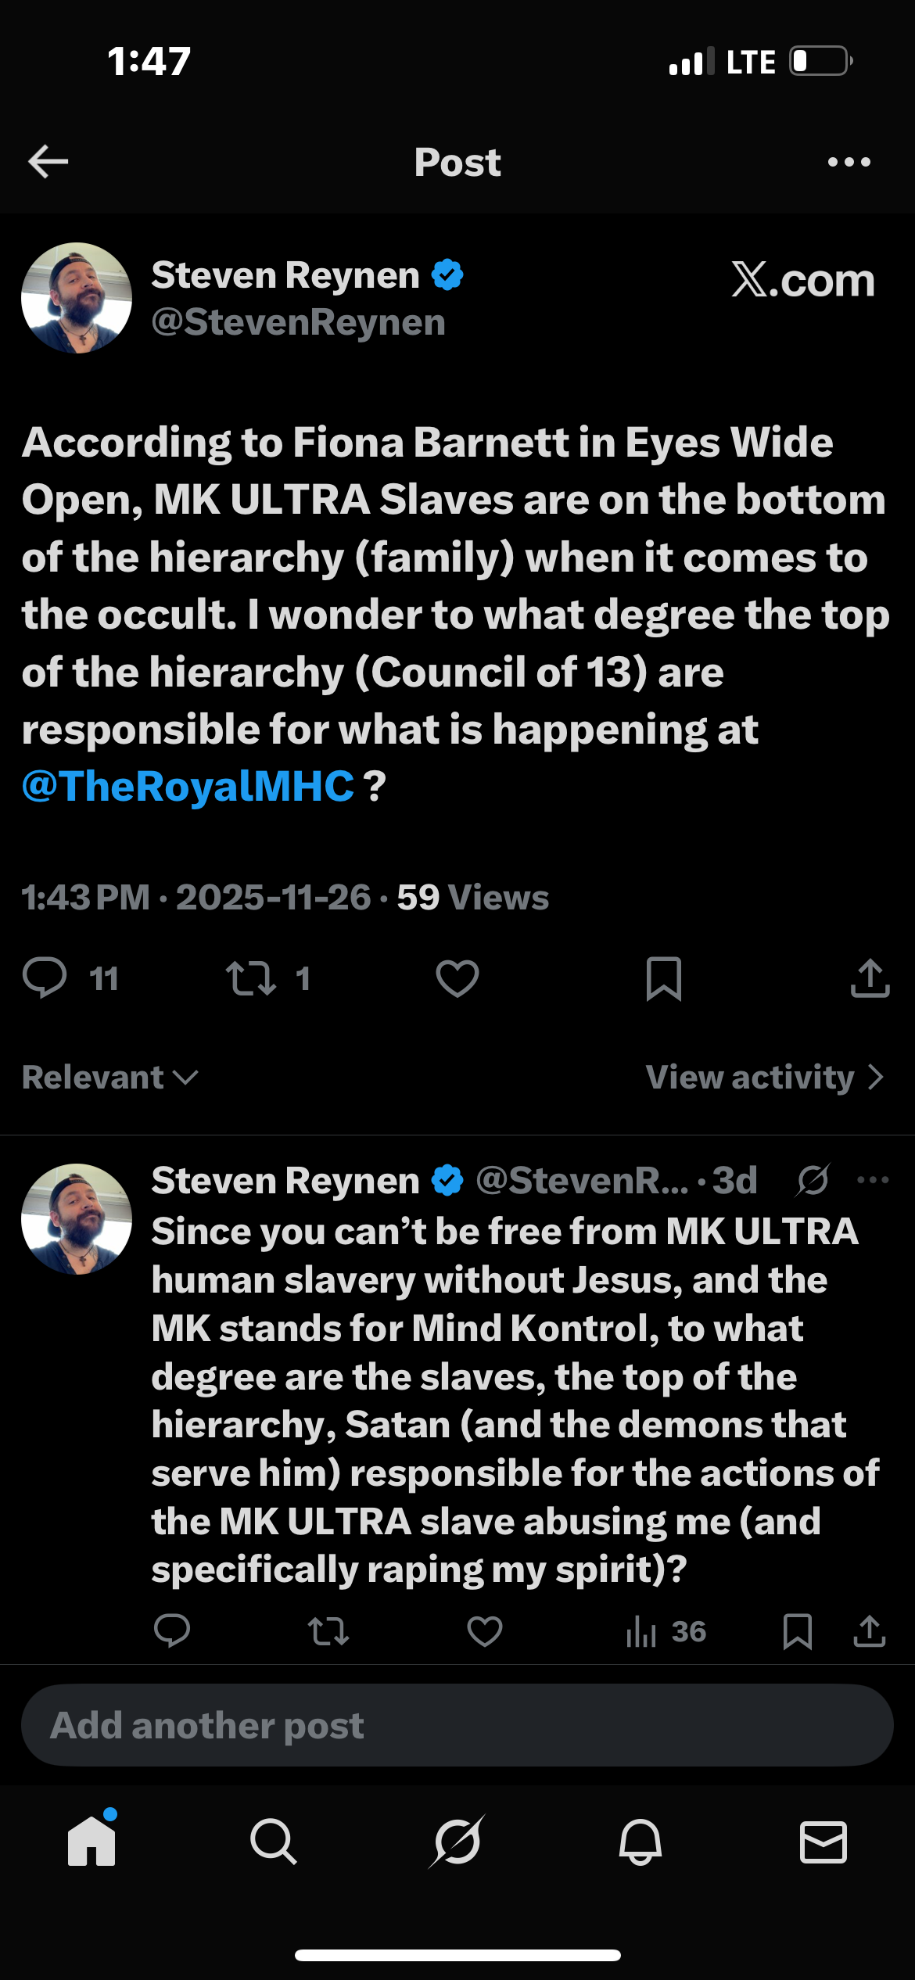The width and height of the screenshot is (915, 1980).
Task: Open Grok from the bottom bar
Action: coord(457,1841)
